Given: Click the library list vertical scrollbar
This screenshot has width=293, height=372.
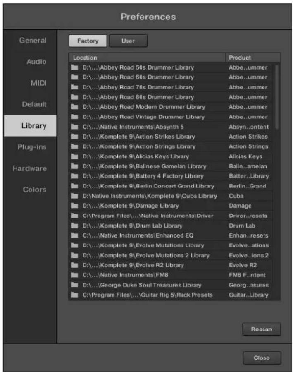Looking at the screenshot, I should pos(276,97).
